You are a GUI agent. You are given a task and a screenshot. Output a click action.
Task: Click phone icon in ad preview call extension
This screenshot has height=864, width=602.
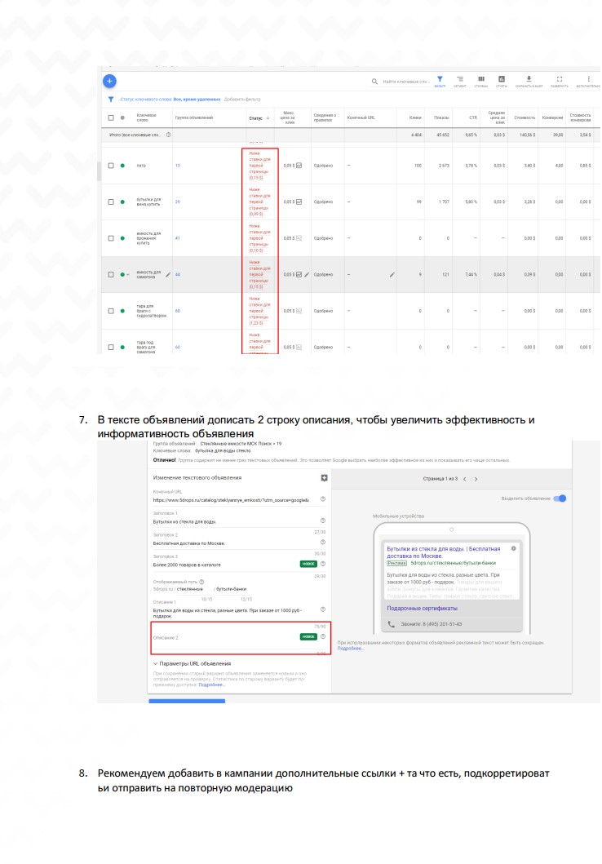coord(392,624)
